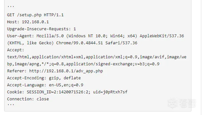
Task: Click the Accept-Language: en-US line
Action: (x=45, y=85)
